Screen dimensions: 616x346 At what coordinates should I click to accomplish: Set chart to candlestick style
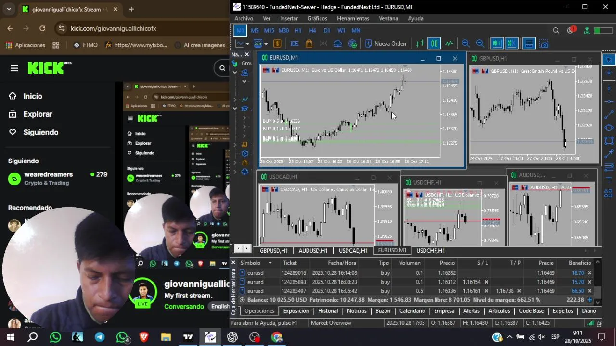pos(434,44)
